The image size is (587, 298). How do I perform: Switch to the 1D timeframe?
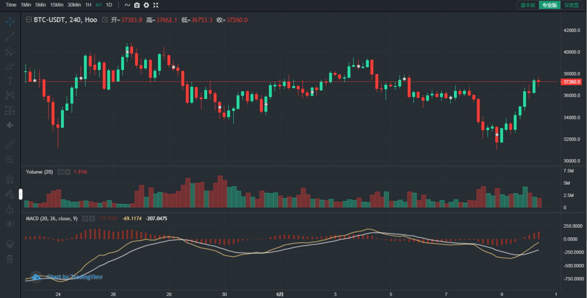coord(109,5)
